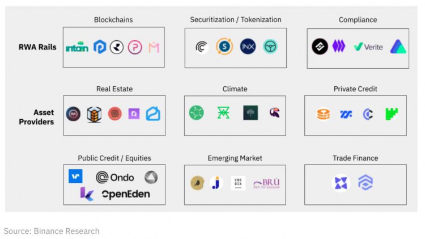Click the RWA Rails row label
The height and width of the screenshot is (239, 425).
tap(37, 47)
